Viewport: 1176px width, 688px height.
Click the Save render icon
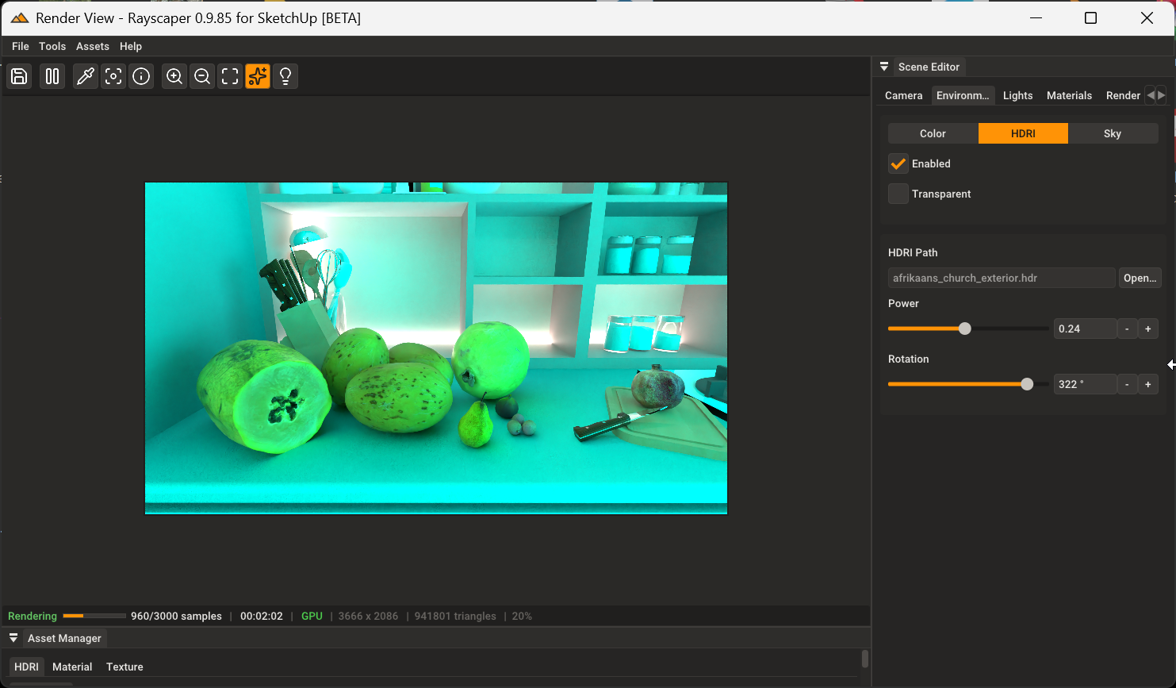pos(19,76)
